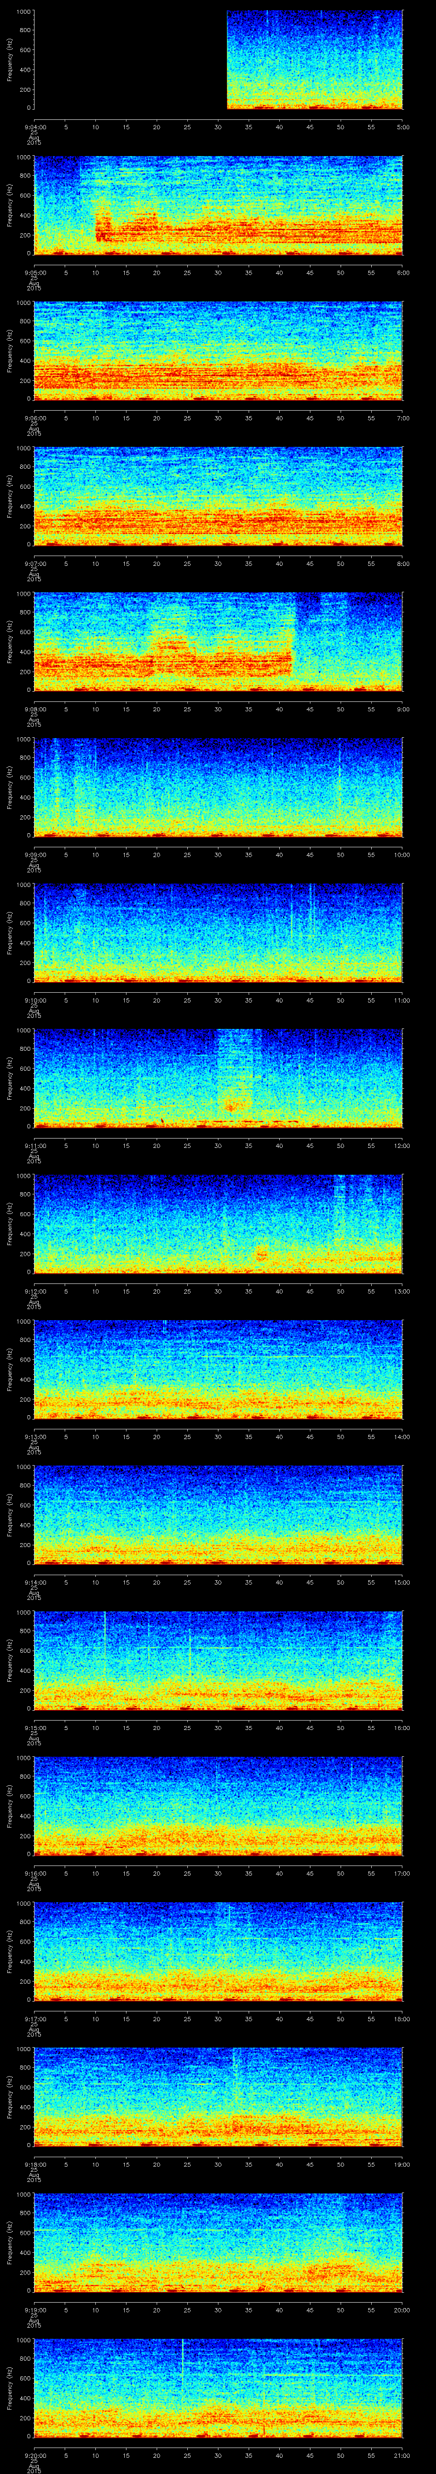This screenshot has width=436, height=2474.
Task: Click the spectrogram panel starting at 9:04:00
Action: (218, 60)
